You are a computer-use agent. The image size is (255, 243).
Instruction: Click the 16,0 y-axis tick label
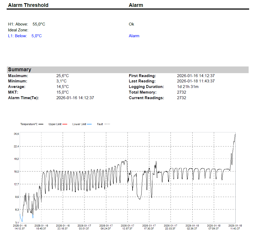point(16,171)
